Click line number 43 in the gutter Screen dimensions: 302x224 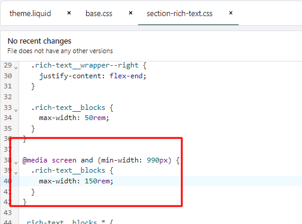8,213
